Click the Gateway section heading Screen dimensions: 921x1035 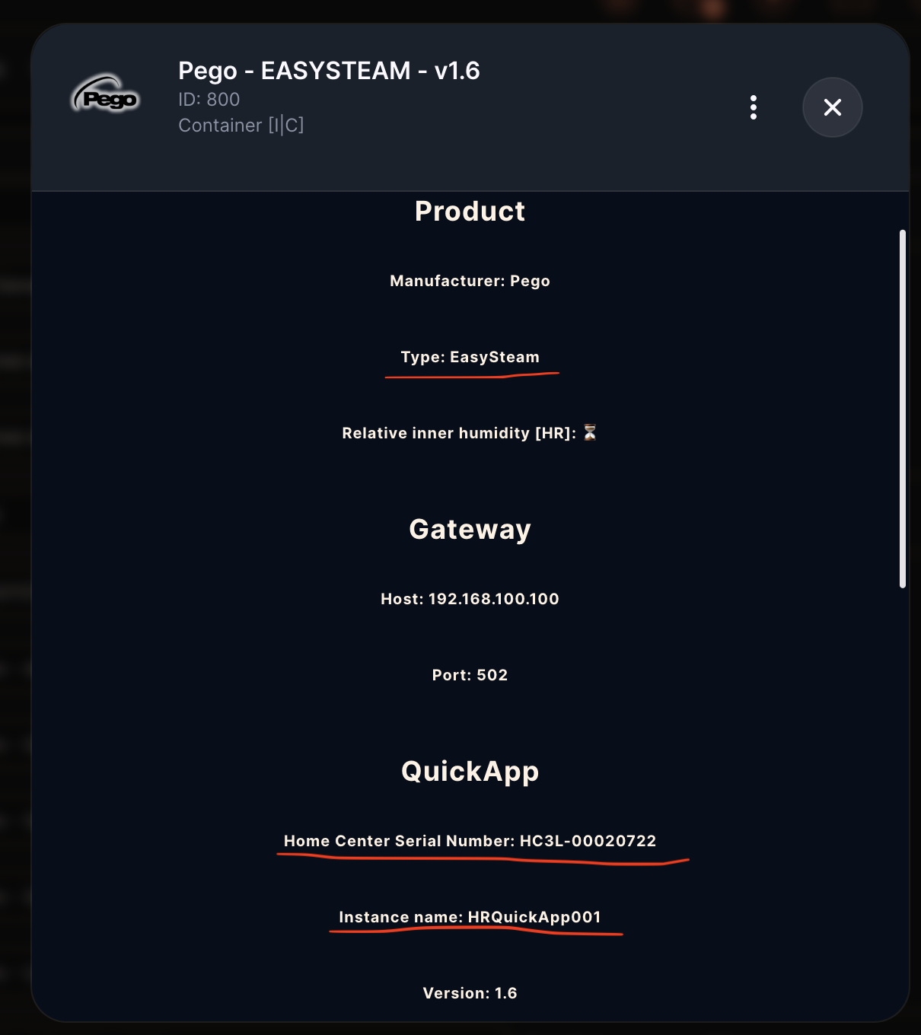[x=470, y=529]
